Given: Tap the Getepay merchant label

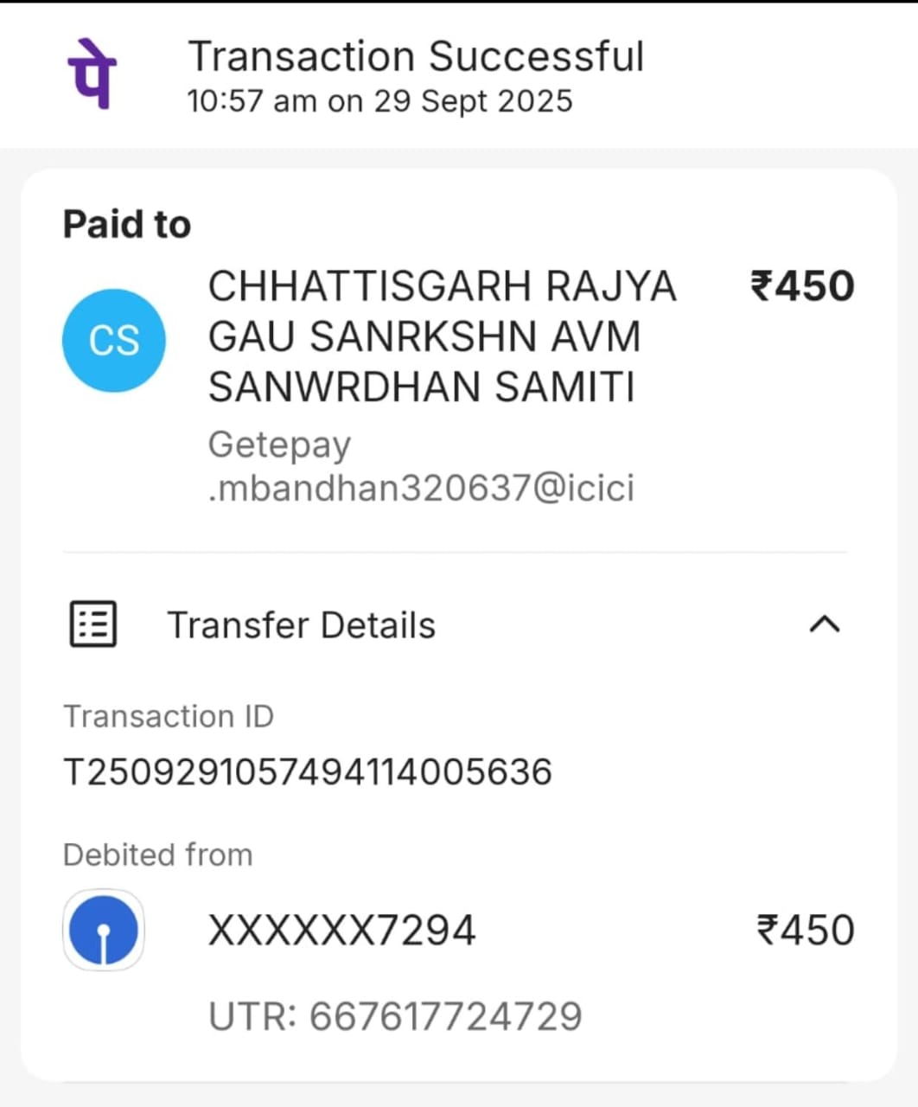Looking at the screenshot, I should coord(279,445).
